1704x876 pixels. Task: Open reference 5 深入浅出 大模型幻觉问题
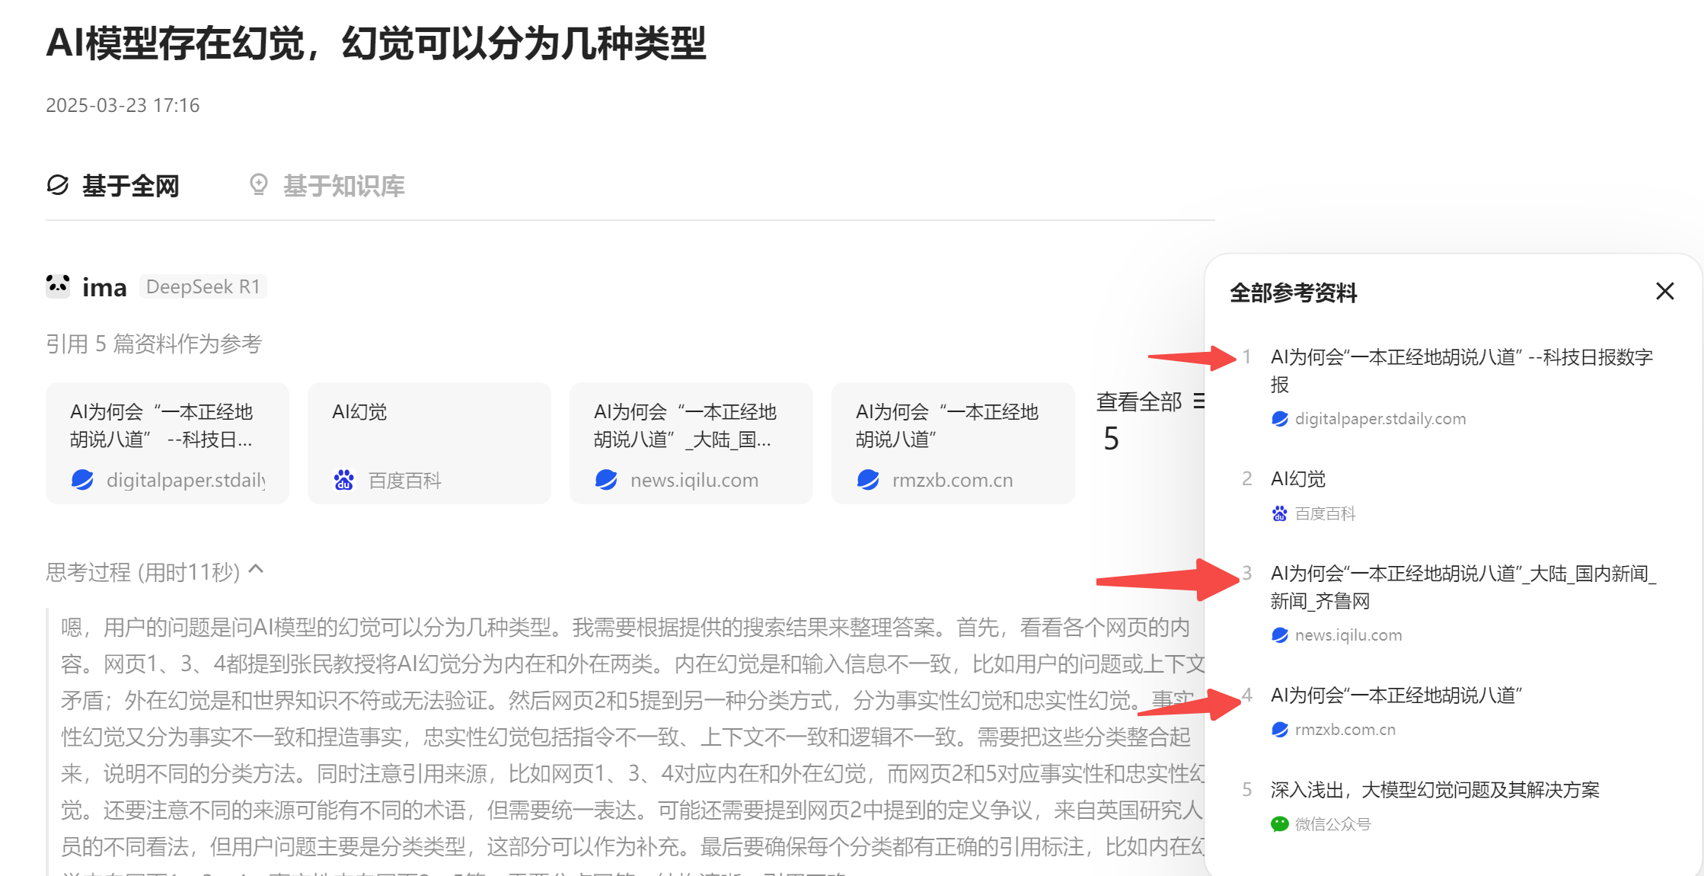1434,790
